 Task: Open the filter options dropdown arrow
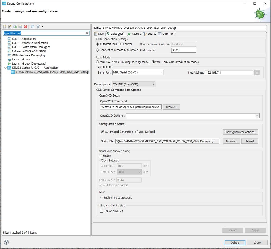click(x=42, y=27)
